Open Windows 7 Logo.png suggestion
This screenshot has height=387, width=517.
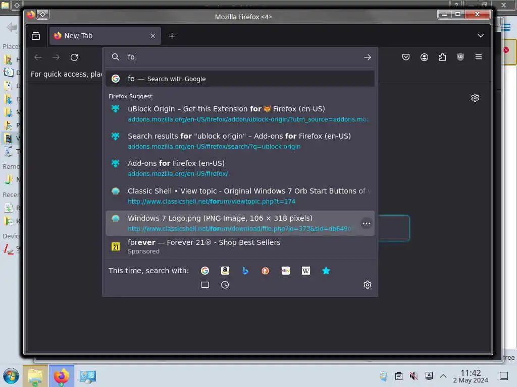click(x=240, y=223)
